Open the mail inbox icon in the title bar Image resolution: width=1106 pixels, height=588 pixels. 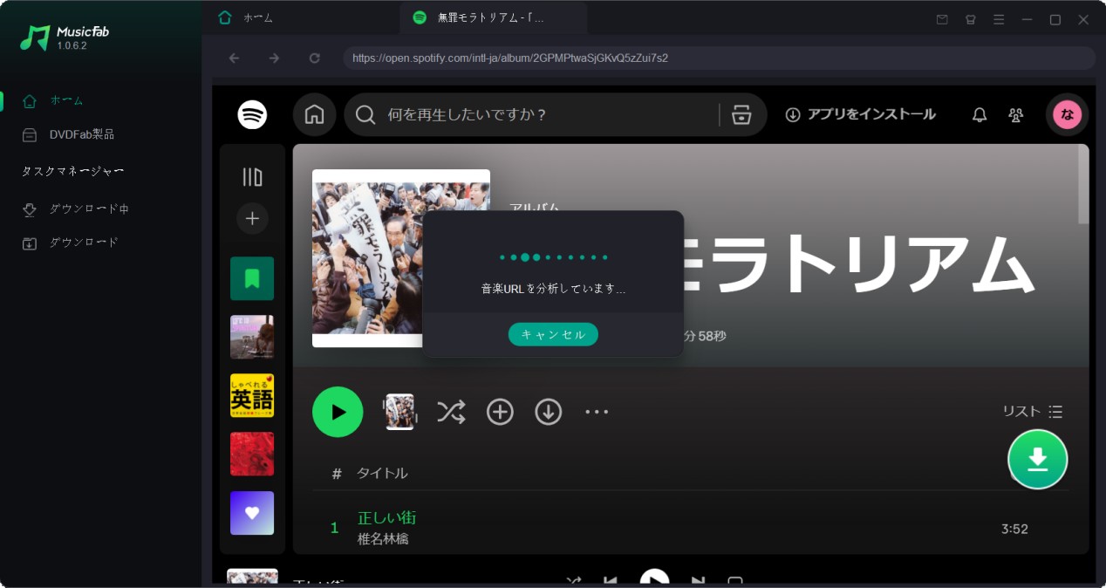coord(942,19)
